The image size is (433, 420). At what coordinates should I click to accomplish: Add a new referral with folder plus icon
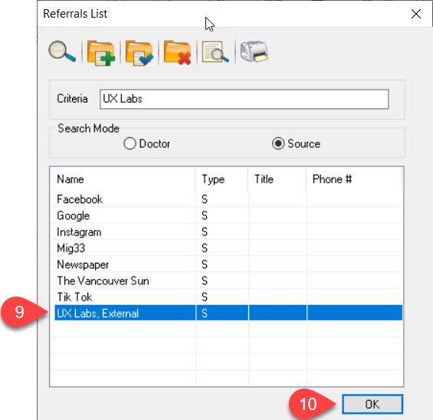click(101, 52)
